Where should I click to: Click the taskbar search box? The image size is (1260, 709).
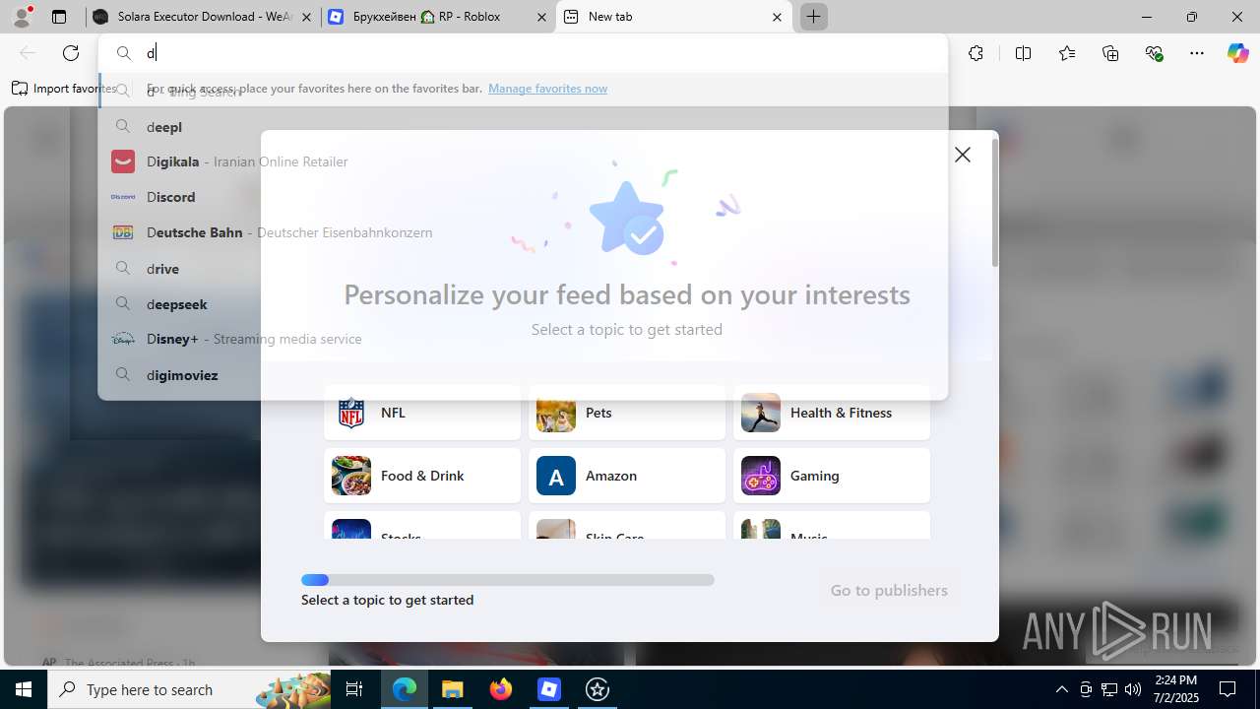(x=190, y=689)
